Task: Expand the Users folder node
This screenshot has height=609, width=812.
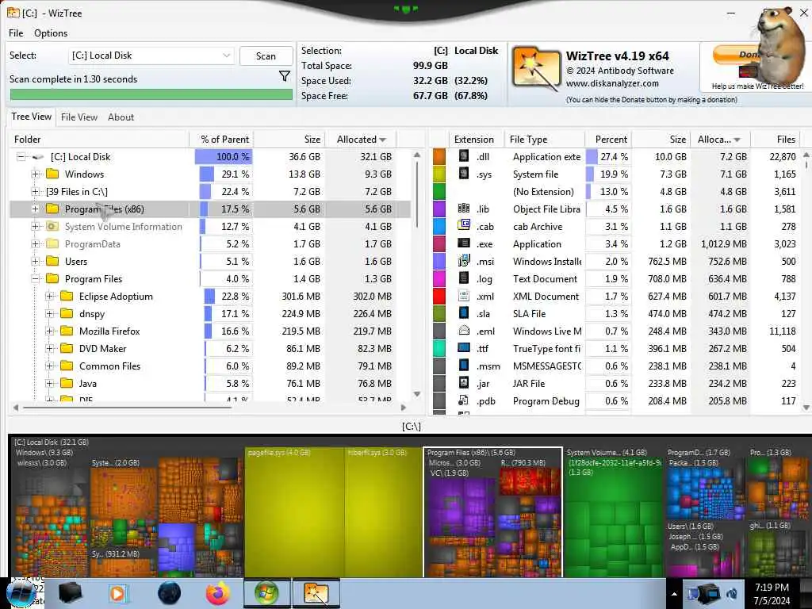Action: (x=35, y=262)
